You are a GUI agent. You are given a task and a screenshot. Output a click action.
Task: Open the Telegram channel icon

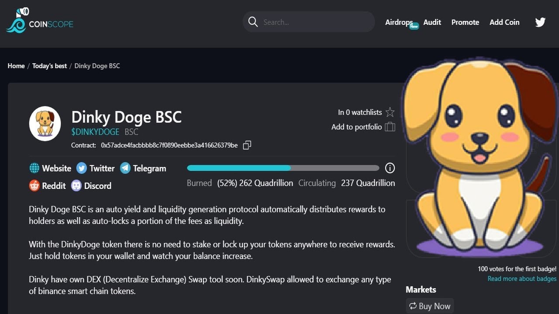click(125, 168)
